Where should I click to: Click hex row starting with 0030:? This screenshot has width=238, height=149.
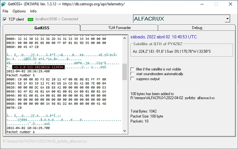56,92
